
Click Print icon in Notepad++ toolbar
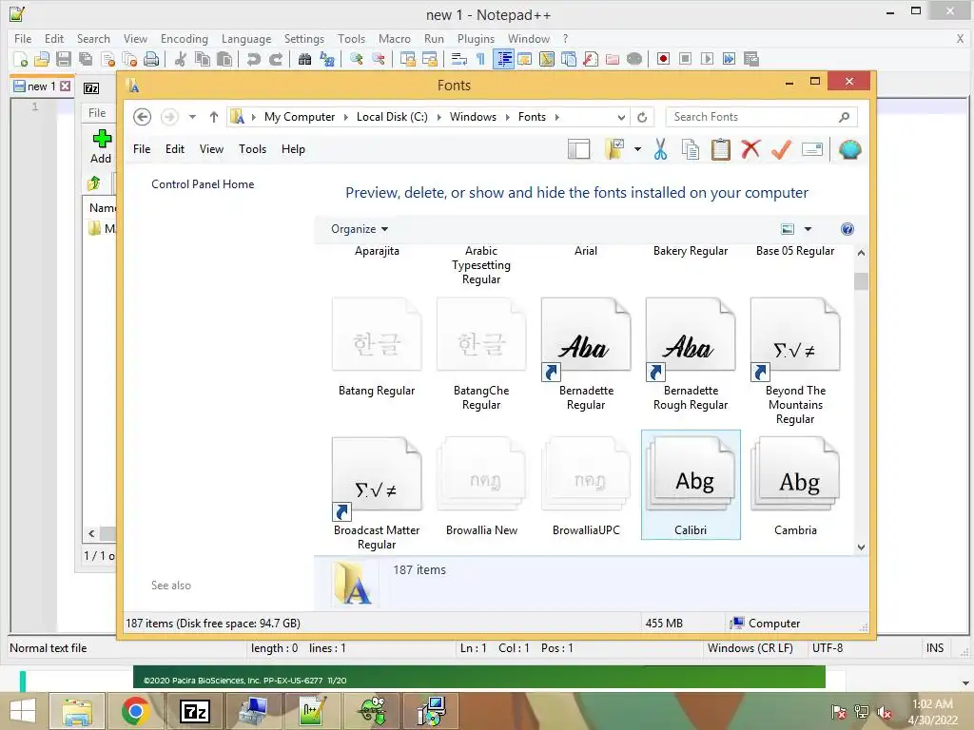(151, 59)
